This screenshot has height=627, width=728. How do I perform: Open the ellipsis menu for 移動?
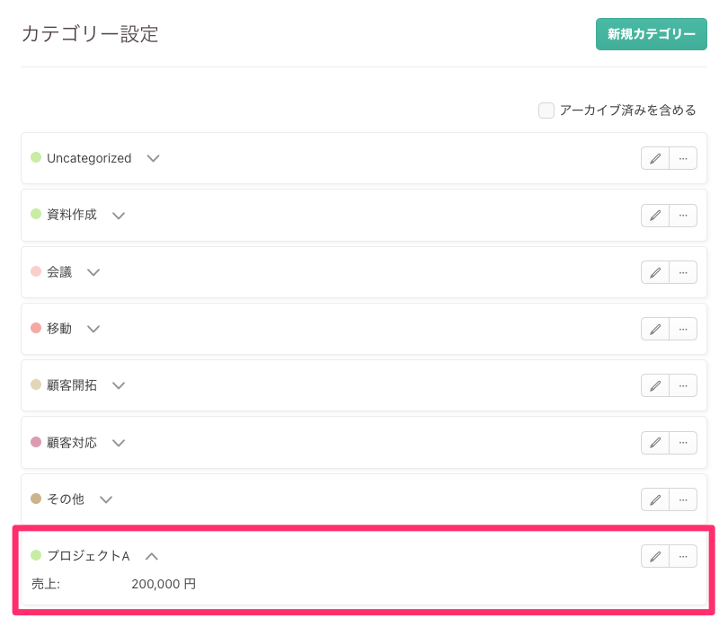pyautogui.click(x=683, y=329)
